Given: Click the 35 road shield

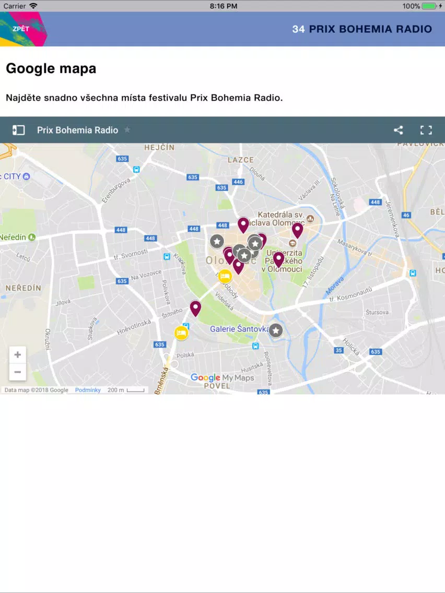Looking at the screenshot, I should (x=338, y=350).
